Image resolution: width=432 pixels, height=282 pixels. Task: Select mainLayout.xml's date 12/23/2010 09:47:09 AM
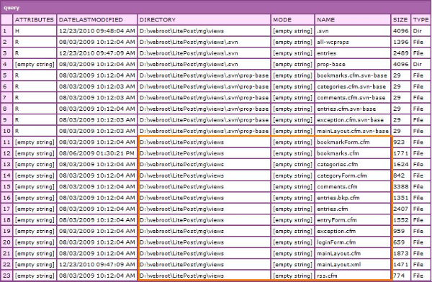point(96,265)
